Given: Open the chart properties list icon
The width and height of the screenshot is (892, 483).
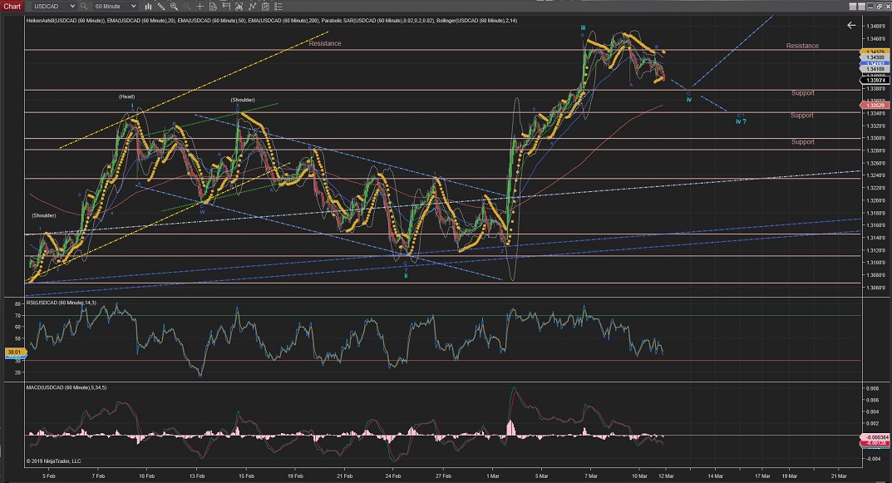Looking at the screenshot, I should (278, 7).
